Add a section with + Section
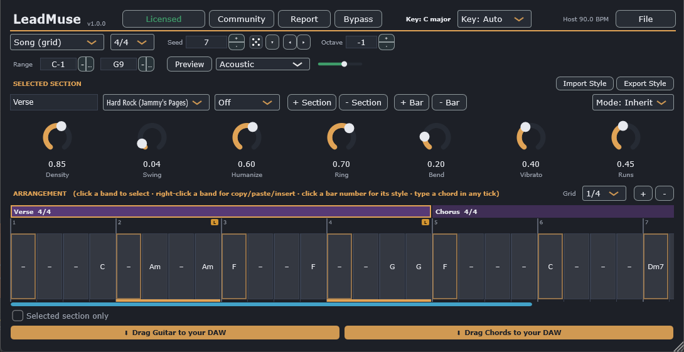 tap(312, 102)
